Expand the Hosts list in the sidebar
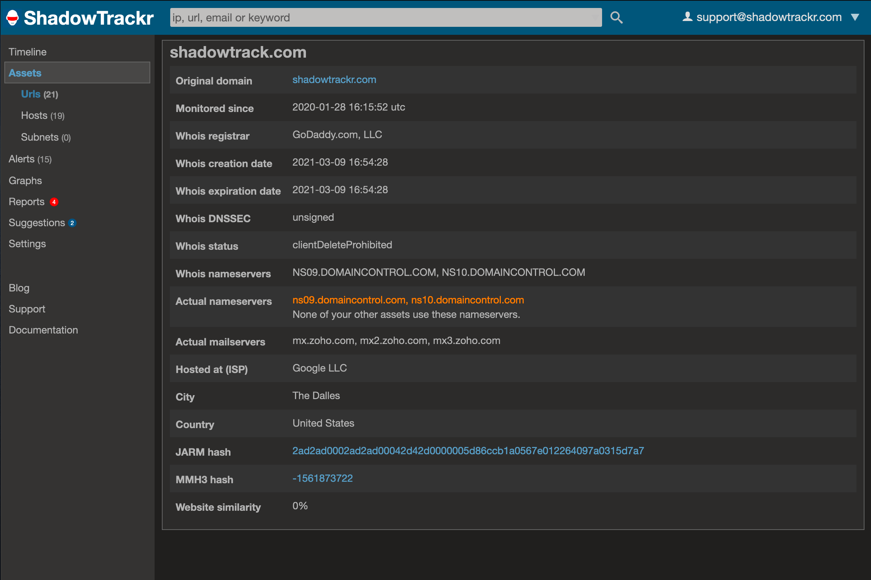871x580 pixels. (x=34, y=115)
